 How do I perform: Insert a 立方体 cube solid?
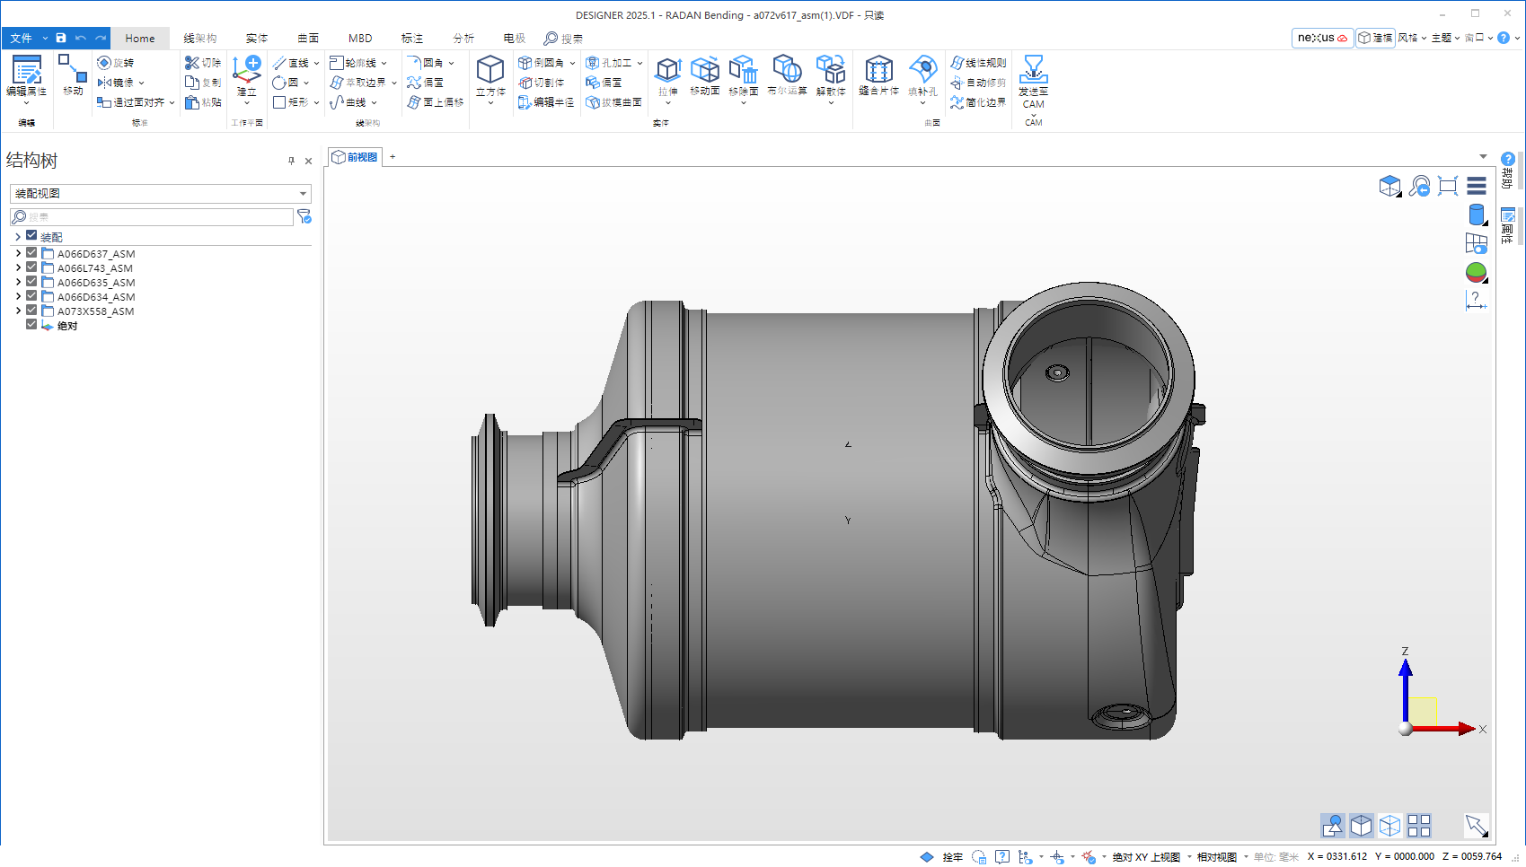pos(490,79)
